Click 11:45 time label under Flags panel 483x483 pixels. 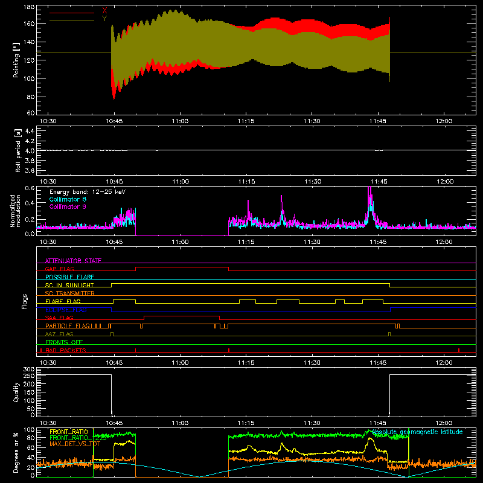(x=378, y=363)
